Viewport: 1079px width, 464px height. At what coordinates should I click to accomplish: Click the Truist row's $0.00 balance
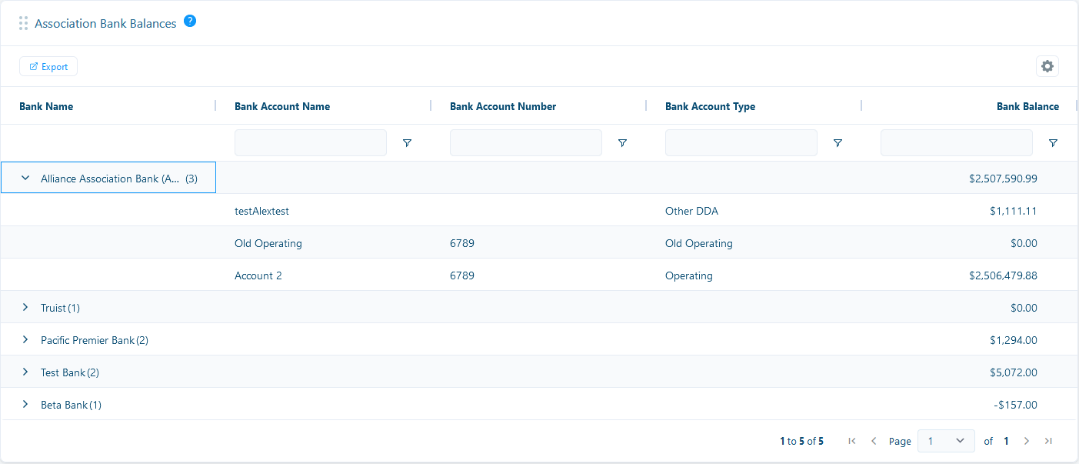[x=1024, y=308]
